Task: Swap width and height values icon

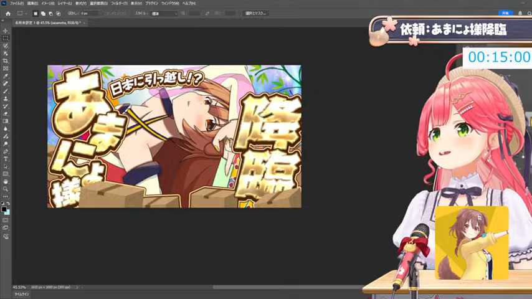Action: point(207,13)
